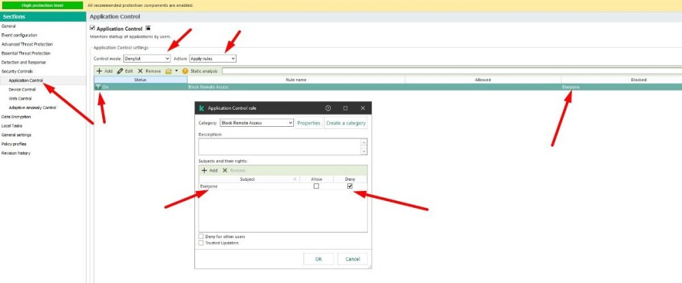Select Web Control in sidebar
Viewport: 682px width, 283px height.
[20, 99]
